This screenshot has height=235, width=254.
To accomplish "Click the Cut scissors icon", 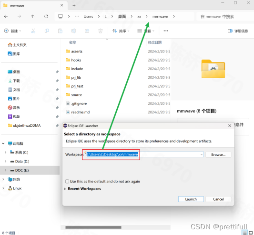I will pyautogui.click(x=33, y=31).
